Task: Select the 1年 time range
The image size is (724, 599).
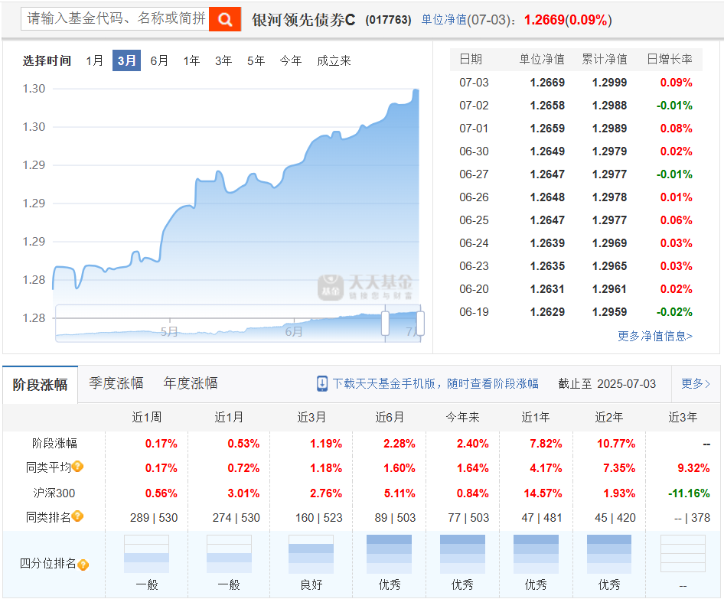Action: (x=191, y=60)
